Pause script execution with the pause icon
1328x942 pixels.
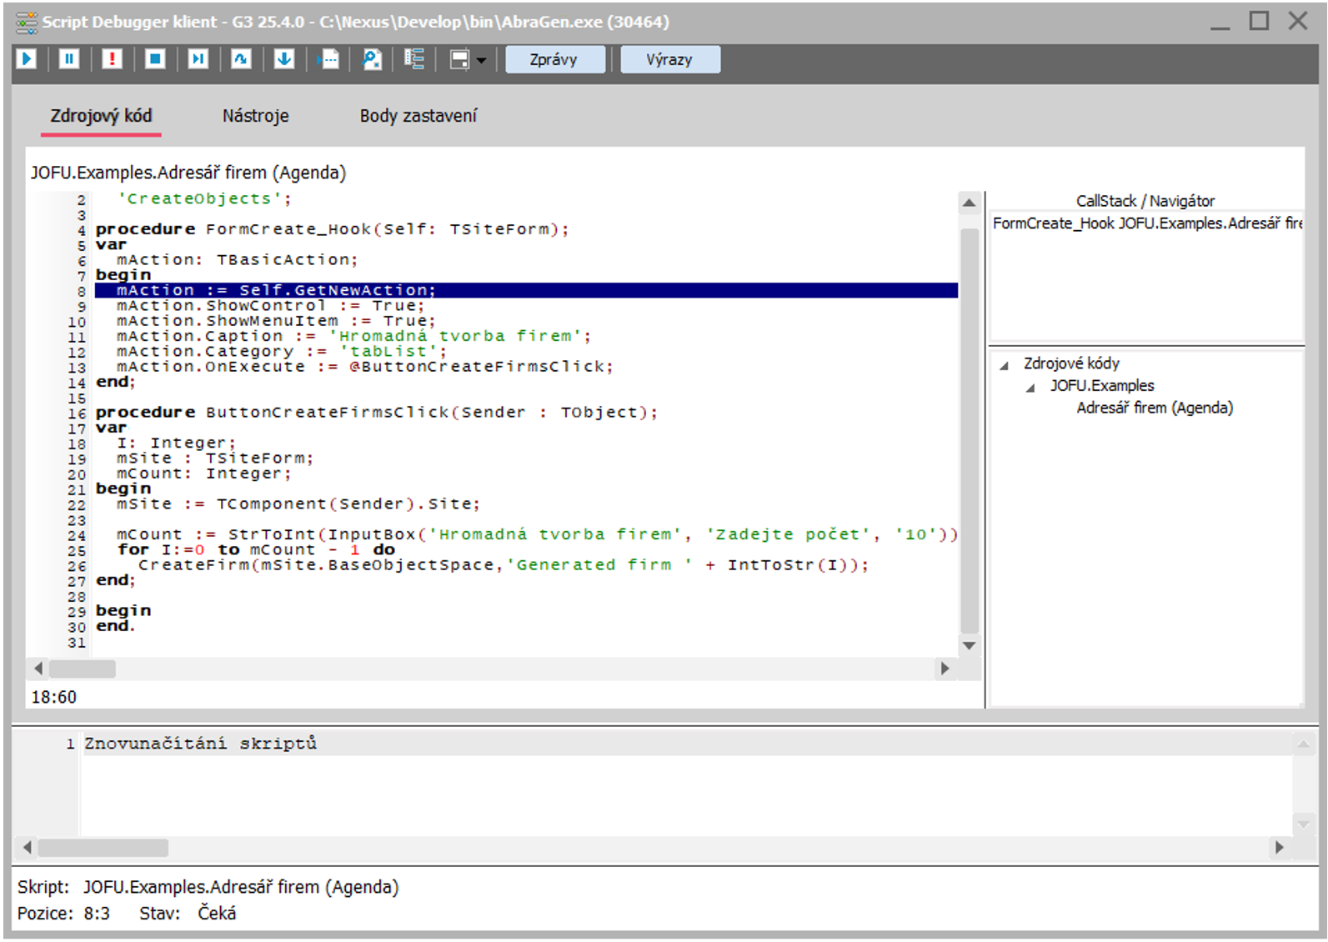click(x=69, y=59)
